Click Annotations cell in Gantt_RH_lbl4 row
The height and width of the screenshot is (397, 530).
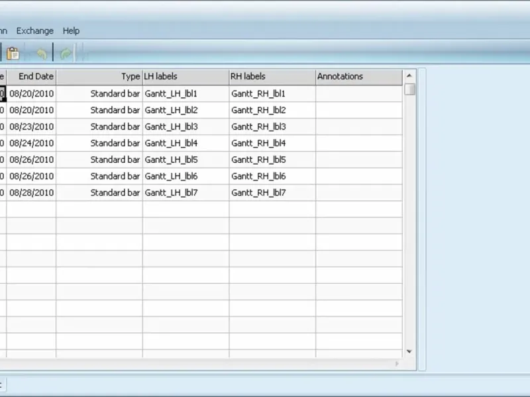pos(359,143)
